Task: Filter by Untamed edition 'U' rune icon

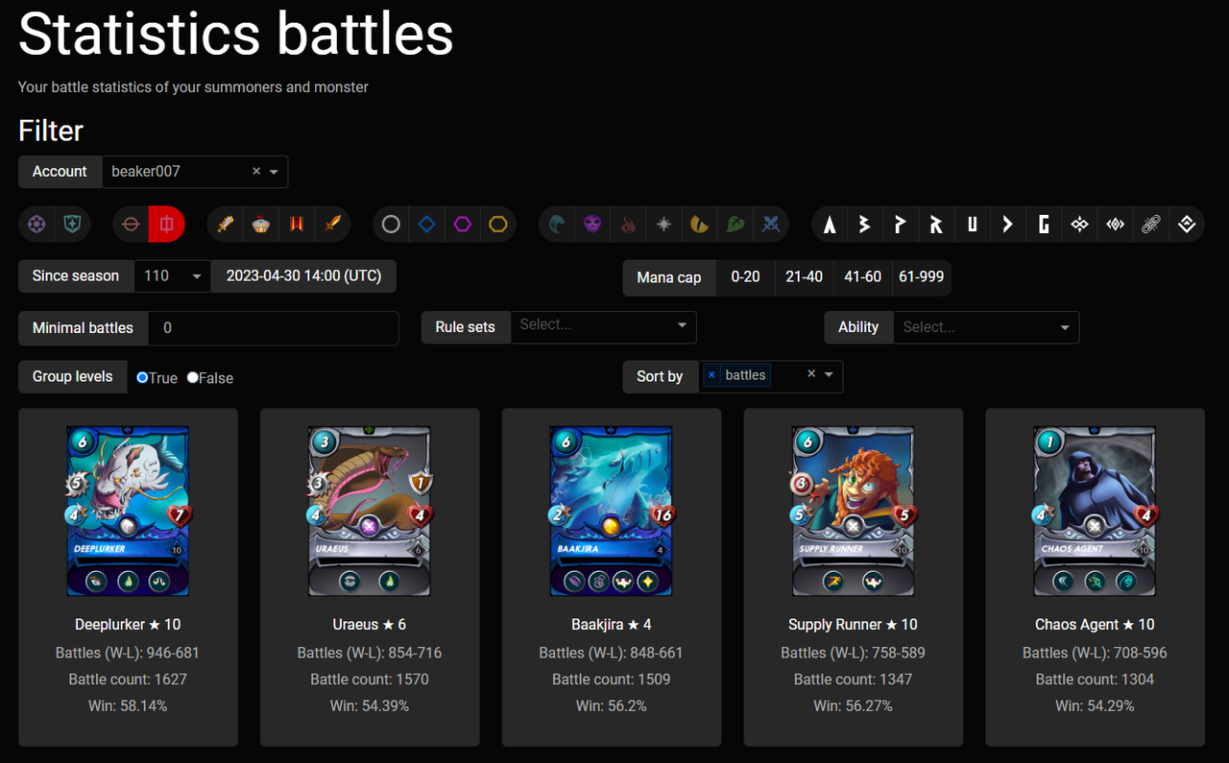Action: point(972,225)
